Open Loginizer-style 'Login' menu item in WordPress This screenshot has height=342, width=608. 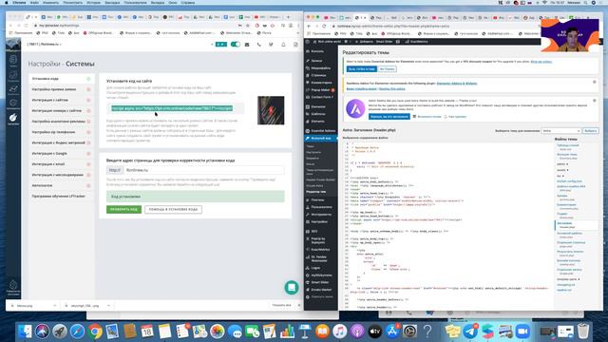click(315, 268)
